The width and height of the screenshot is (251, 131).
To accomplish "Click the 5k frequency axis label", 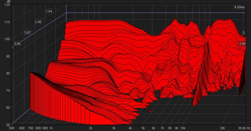I will (x=143, y=128).
